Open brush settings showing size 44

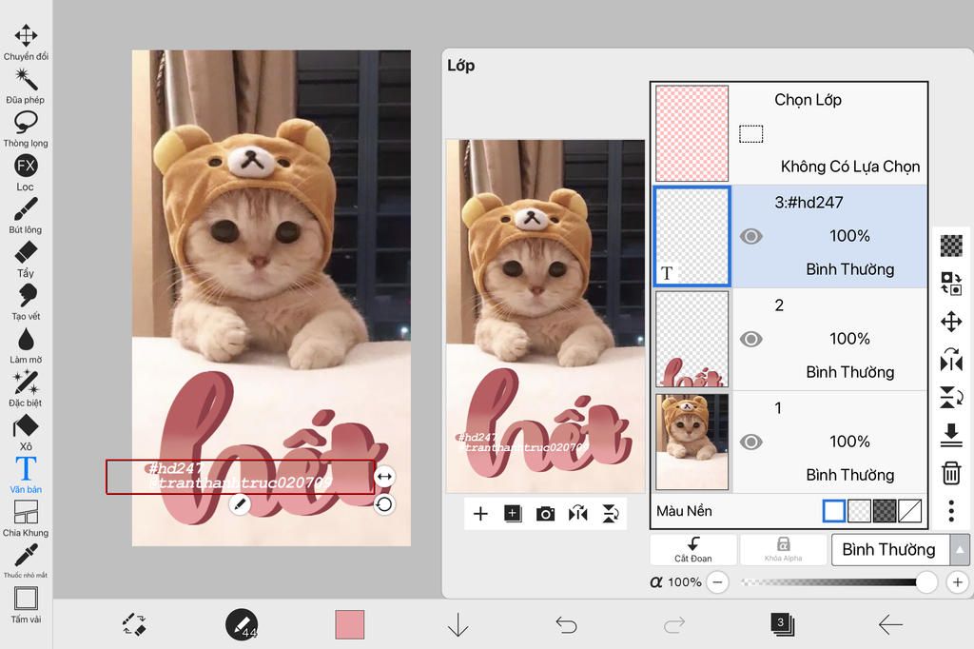tap(242, 625)
